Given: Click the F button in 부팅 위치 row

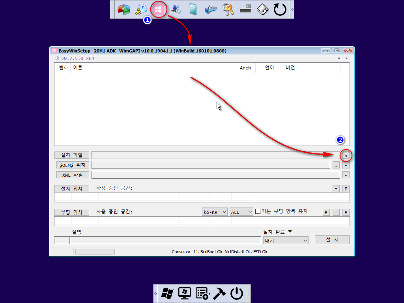Looking at the screenshot, I should pyautogui.click(x=346, y=212).
